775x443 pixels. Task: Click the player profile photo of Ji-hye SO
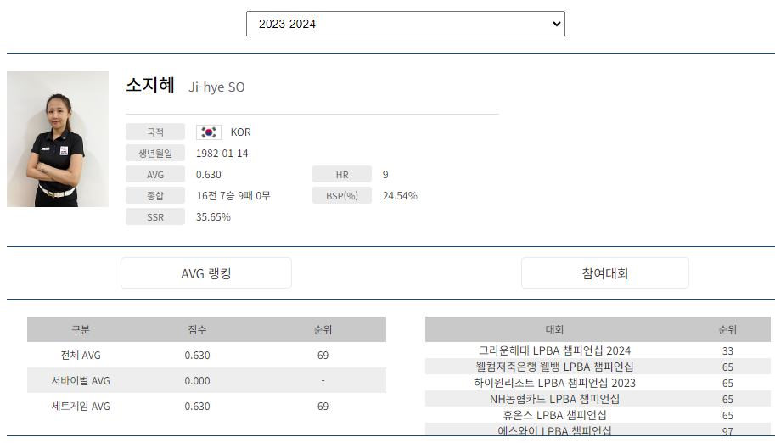point(58,139)
